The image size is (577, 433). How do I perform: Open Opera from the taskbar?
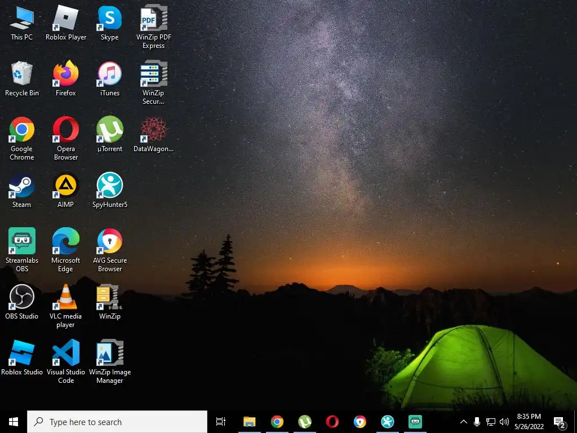(332, 422)
